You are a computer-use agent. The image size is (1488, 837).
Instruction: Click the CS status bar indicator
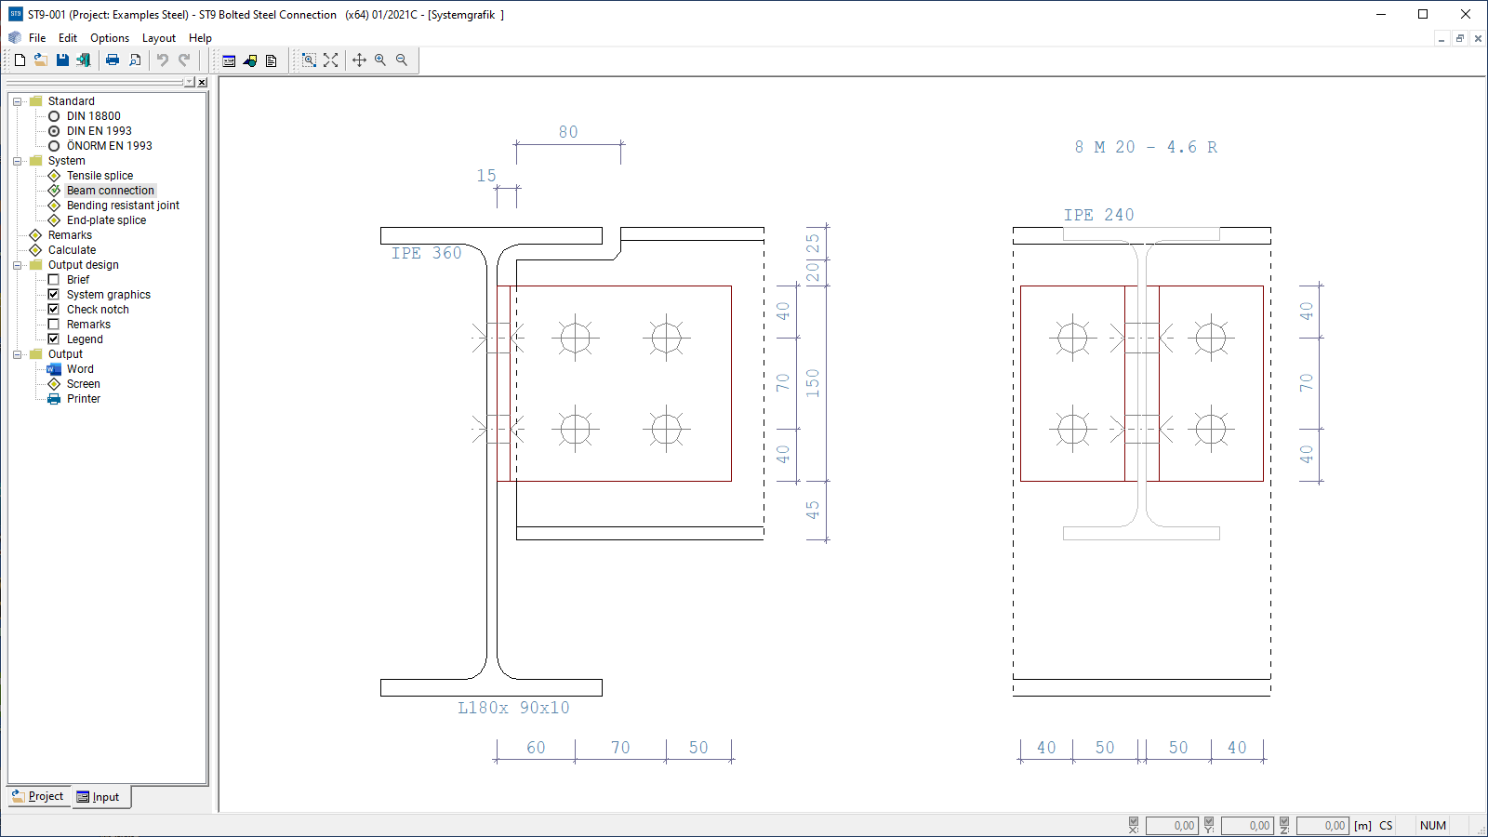point(1386,825)
